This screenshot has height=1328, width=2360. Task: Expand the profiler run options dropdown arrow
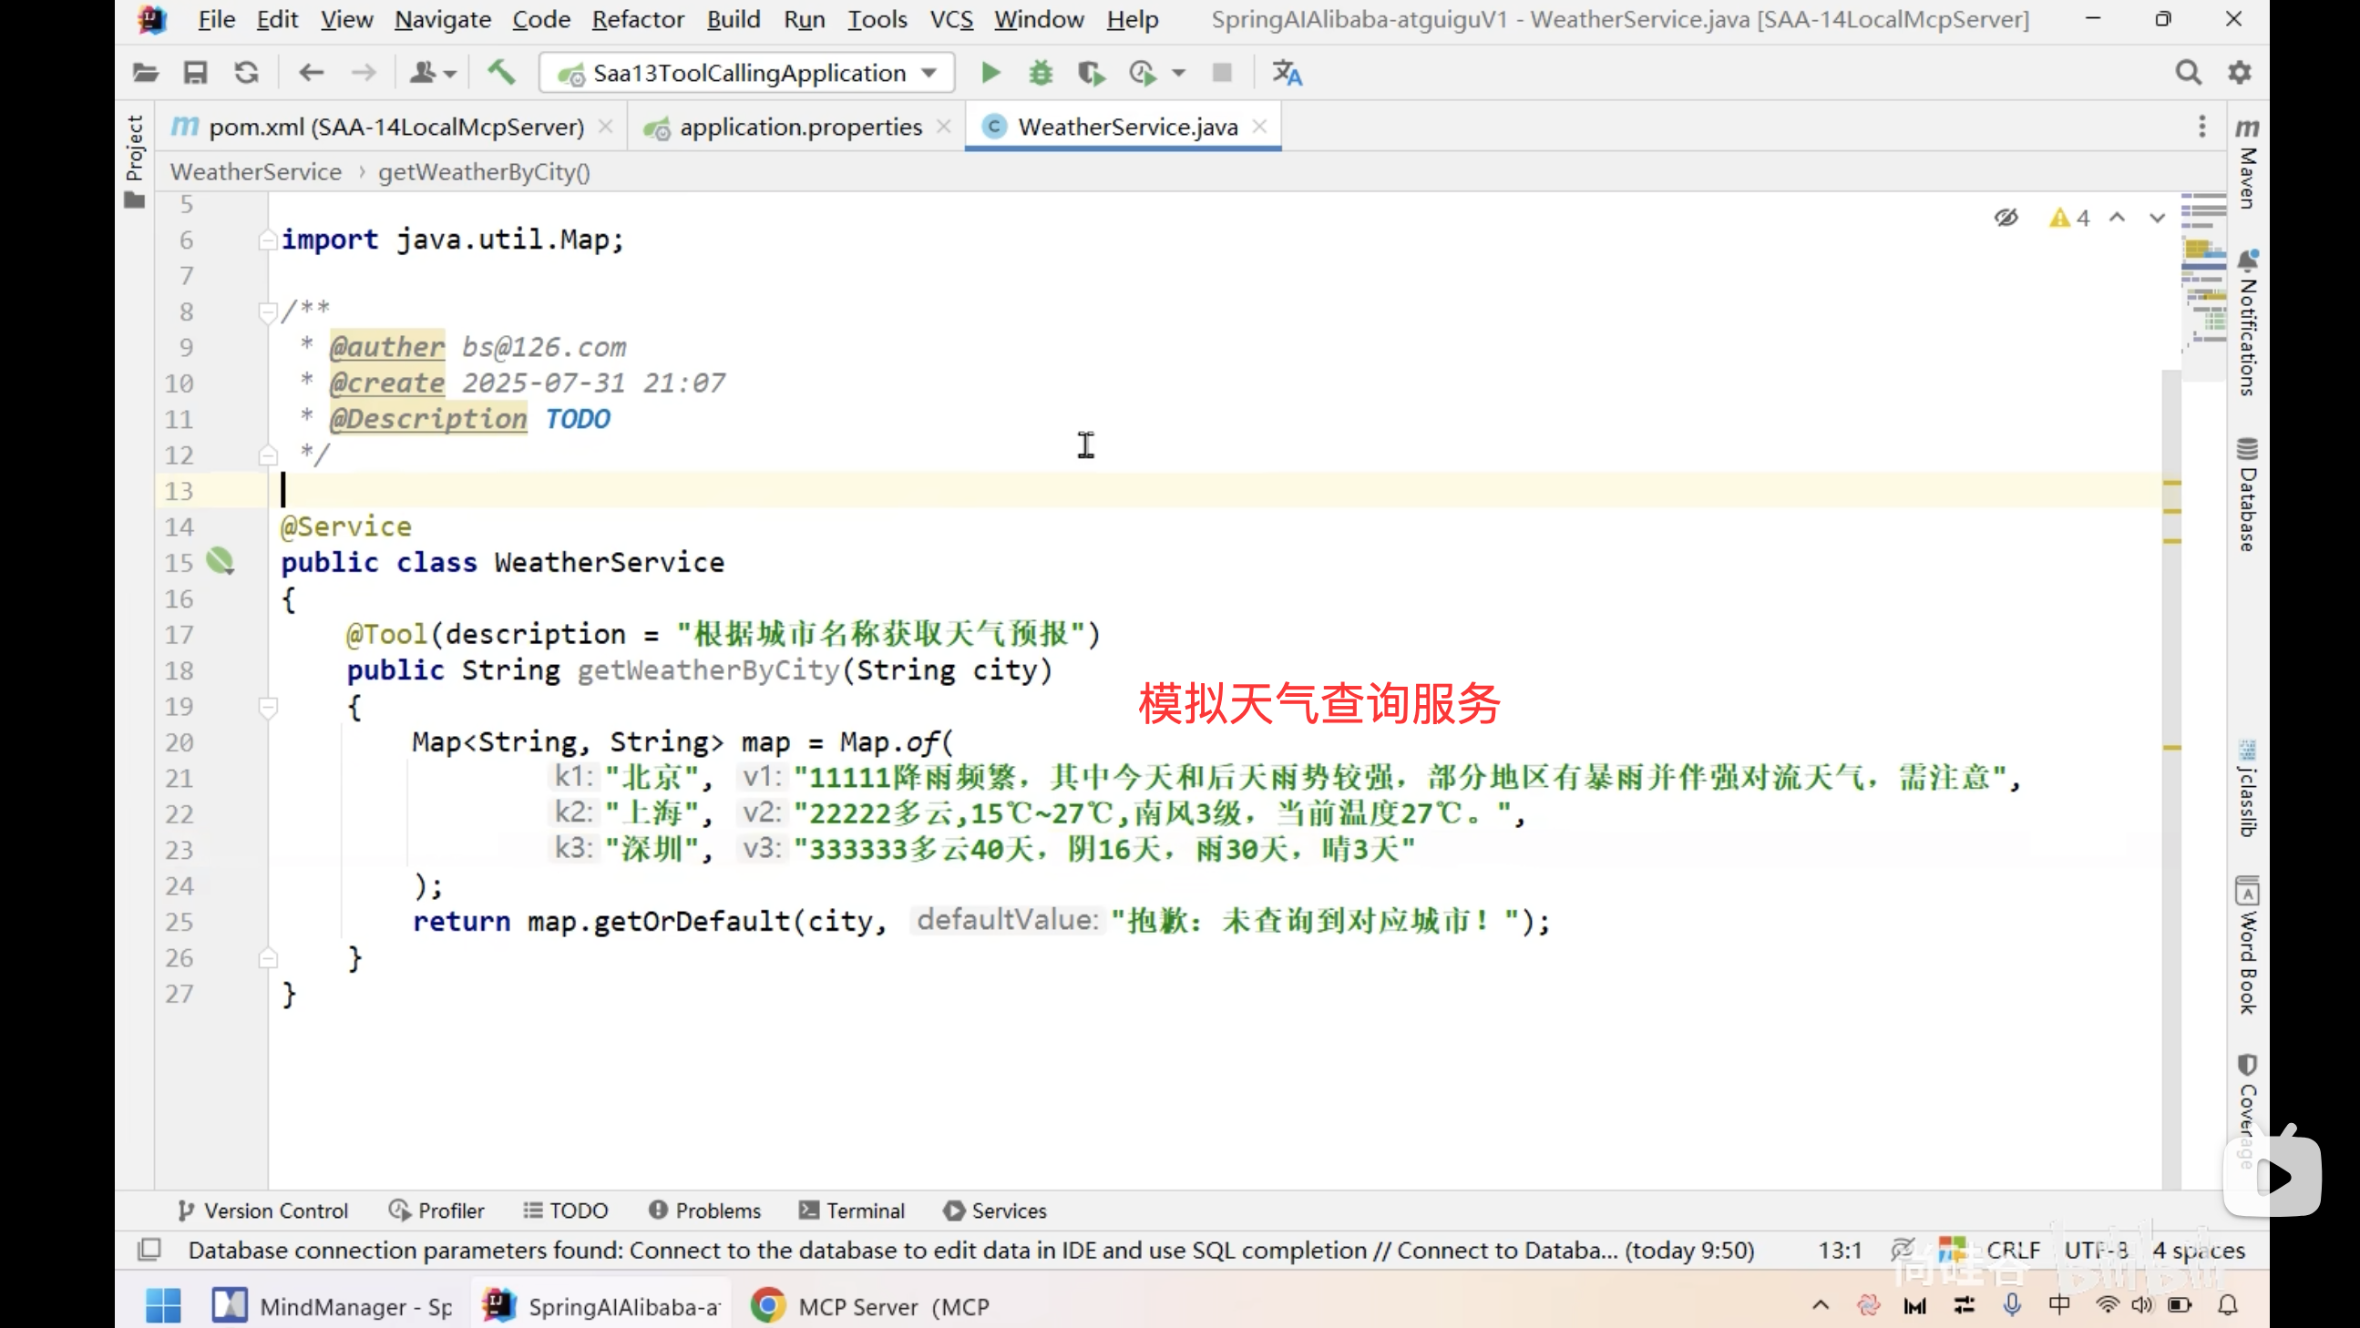click(1179, 72)
